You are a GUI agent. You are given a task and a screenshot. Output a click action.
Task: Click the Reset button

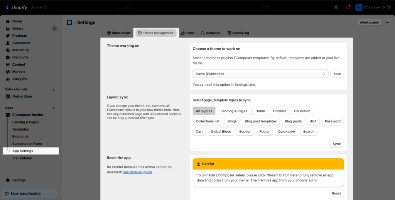336,193
